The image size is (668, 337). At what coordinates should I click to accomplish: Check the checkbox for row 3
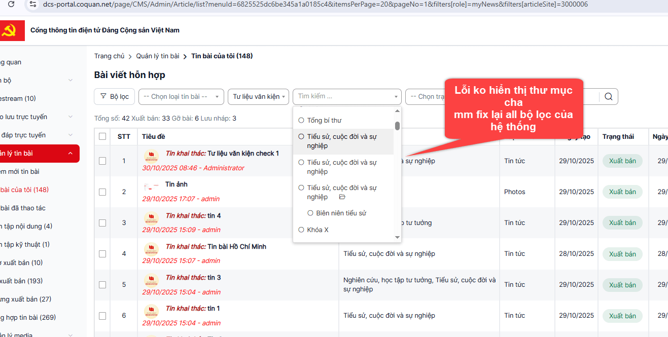click(x=102, y=223)
